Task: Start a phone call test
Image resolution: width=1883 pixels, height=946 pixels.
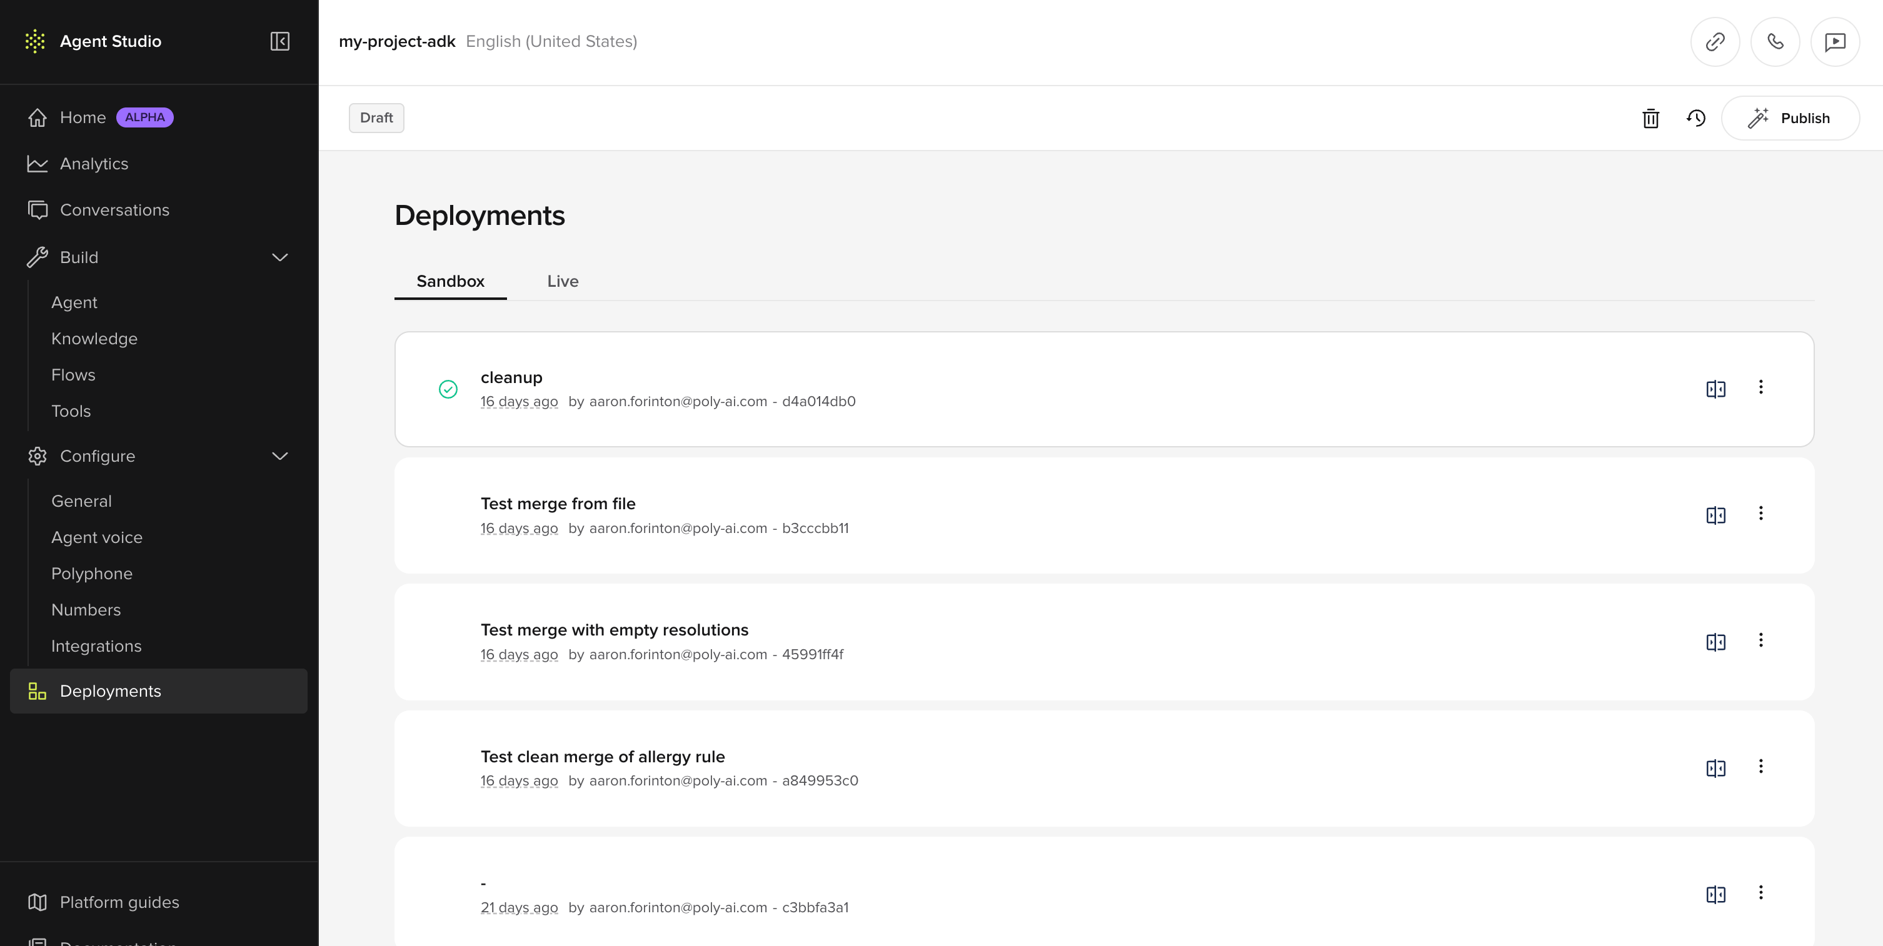Action: 1775,42
